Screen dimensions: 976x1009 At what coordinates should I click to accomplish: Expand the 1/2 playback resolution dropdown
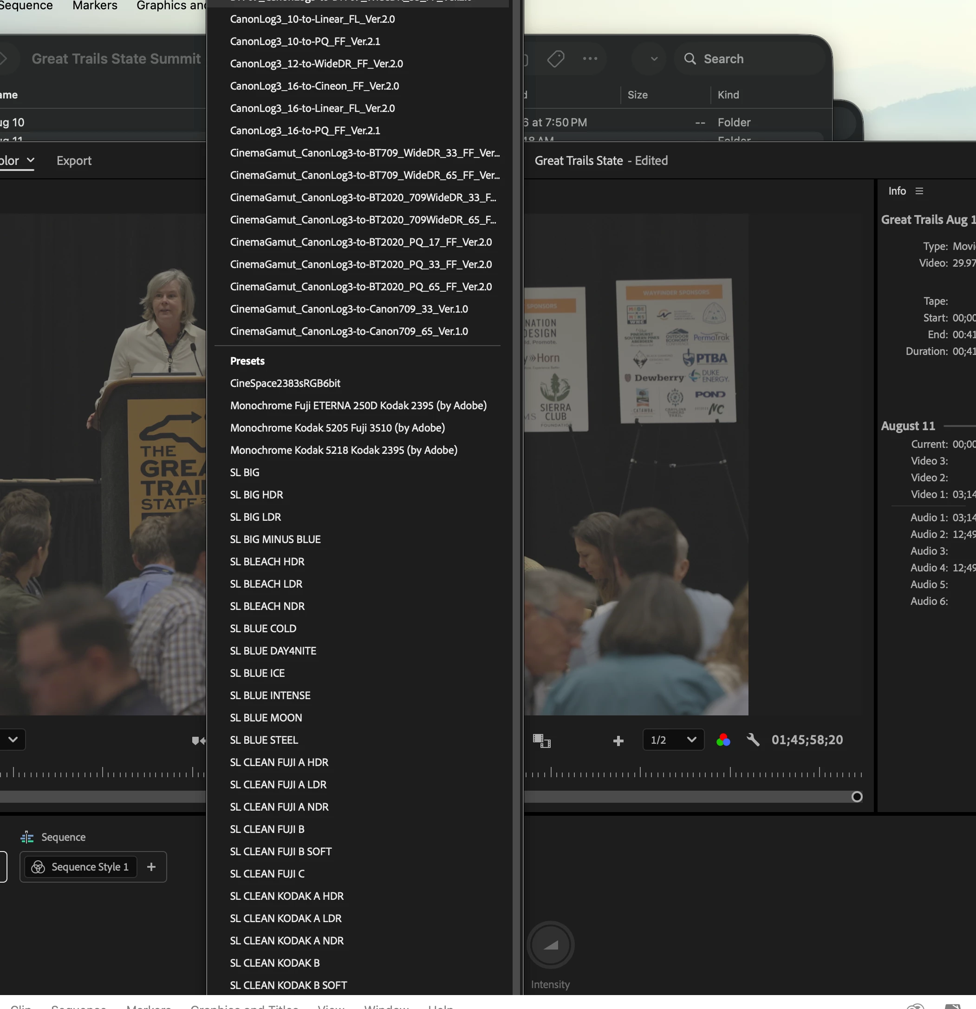673,740
